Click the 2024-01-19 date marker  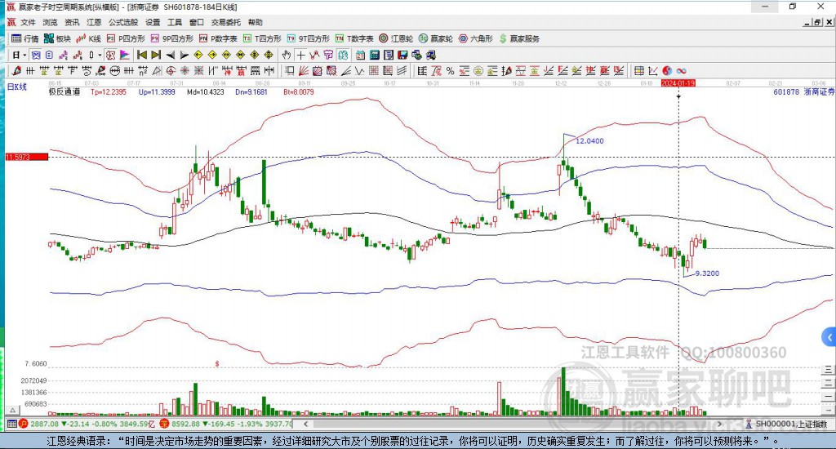tap(678, 83)
